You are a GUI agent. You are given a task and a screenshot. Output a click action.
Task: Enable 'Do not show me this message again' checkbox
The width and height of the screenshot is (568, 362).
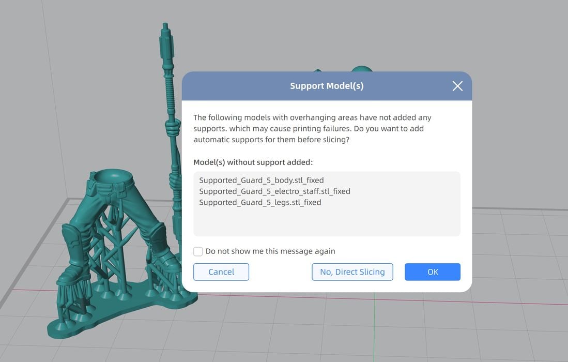click(198, 251)
